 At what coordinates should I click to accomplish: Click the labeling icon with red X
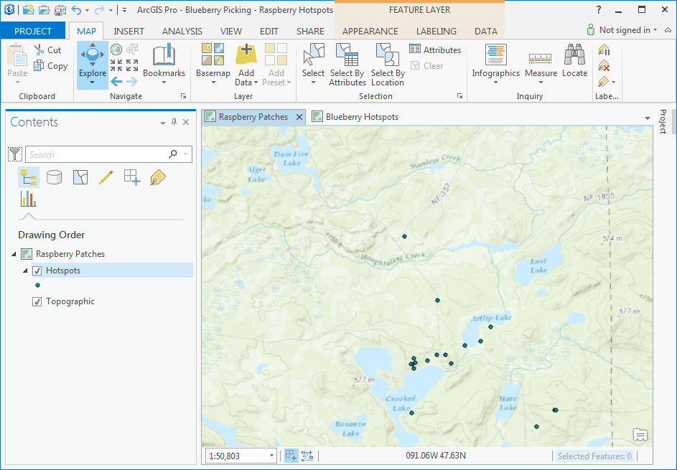pyautogui.click(x=604, y=66)
